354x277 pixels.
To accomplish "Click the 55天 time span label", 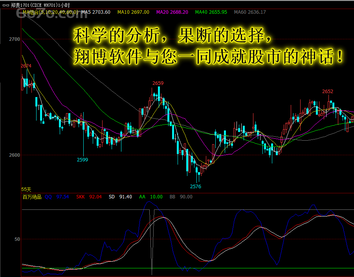I will pyautogui.click(x=26, y=190).
